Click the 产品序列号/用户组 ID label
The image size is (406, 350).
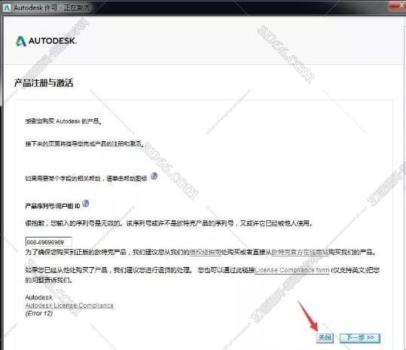click(53, 206)
